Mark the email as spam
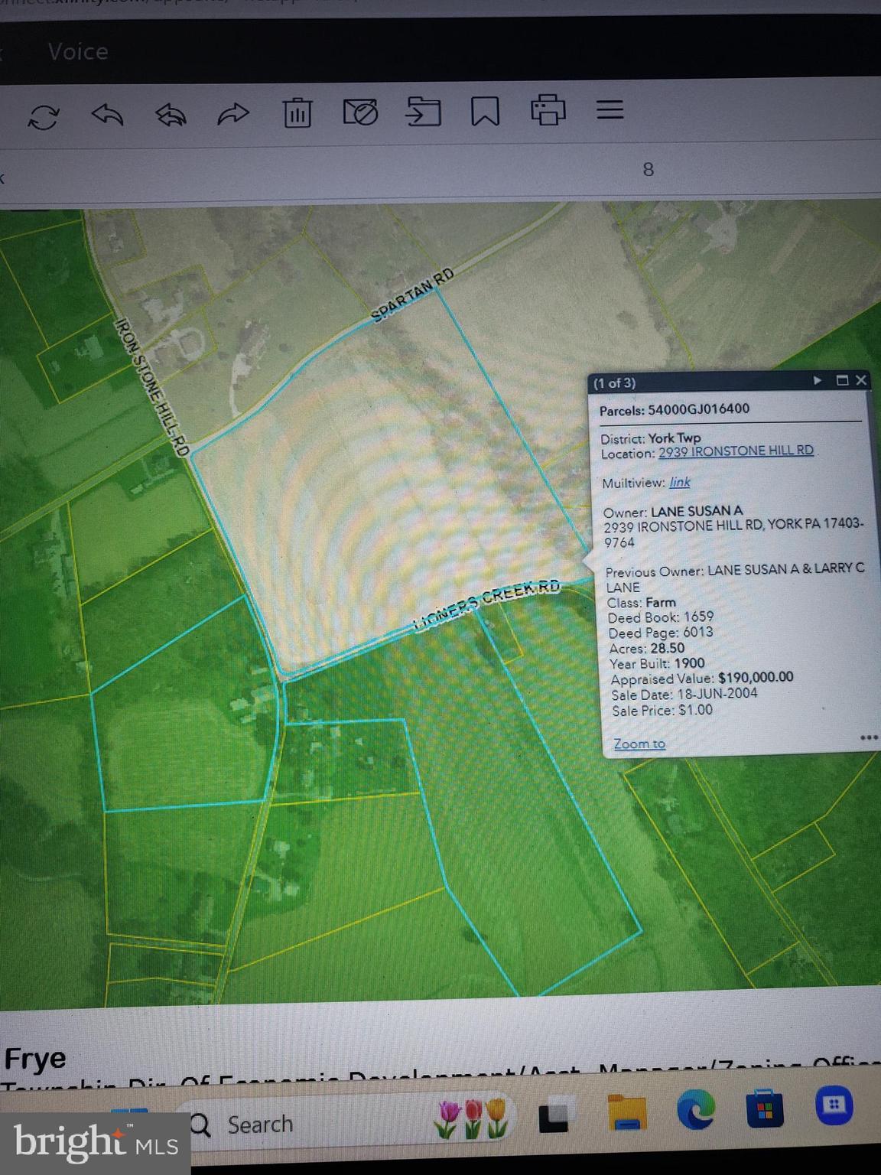 360,112
